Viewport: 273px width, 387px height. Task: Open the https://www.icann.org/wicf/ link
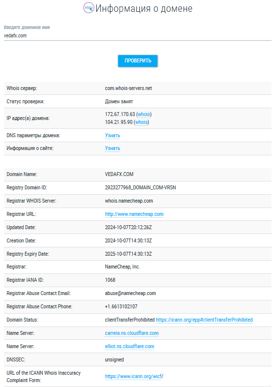coord(134,376)
